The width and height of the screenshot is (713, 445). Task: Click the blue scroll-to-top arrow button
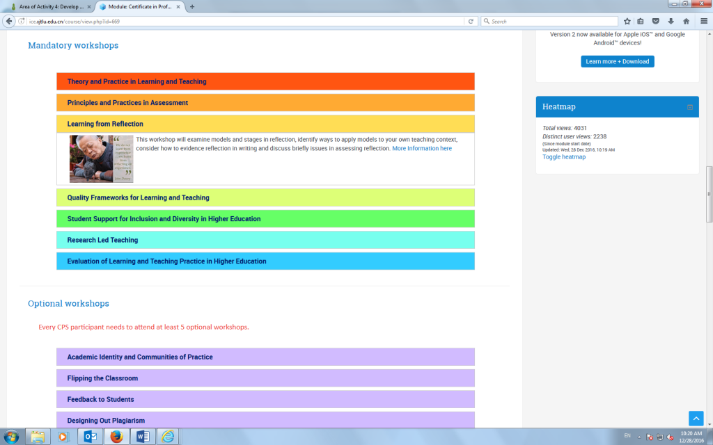696,418
